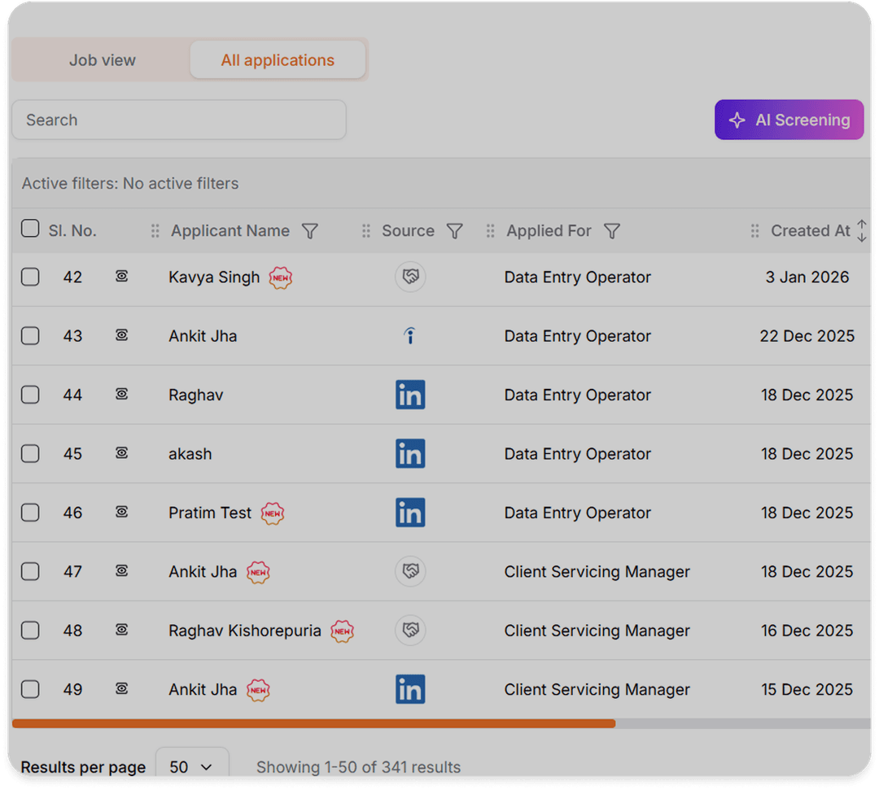Click the handshake source icon for Kavya Singh

tap(410, 277)
